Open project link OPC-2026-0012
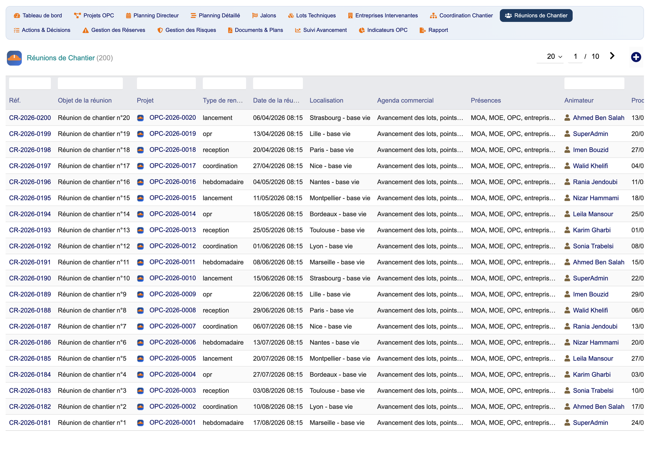This screenshot has height=455, width=650. coord(173,246)
